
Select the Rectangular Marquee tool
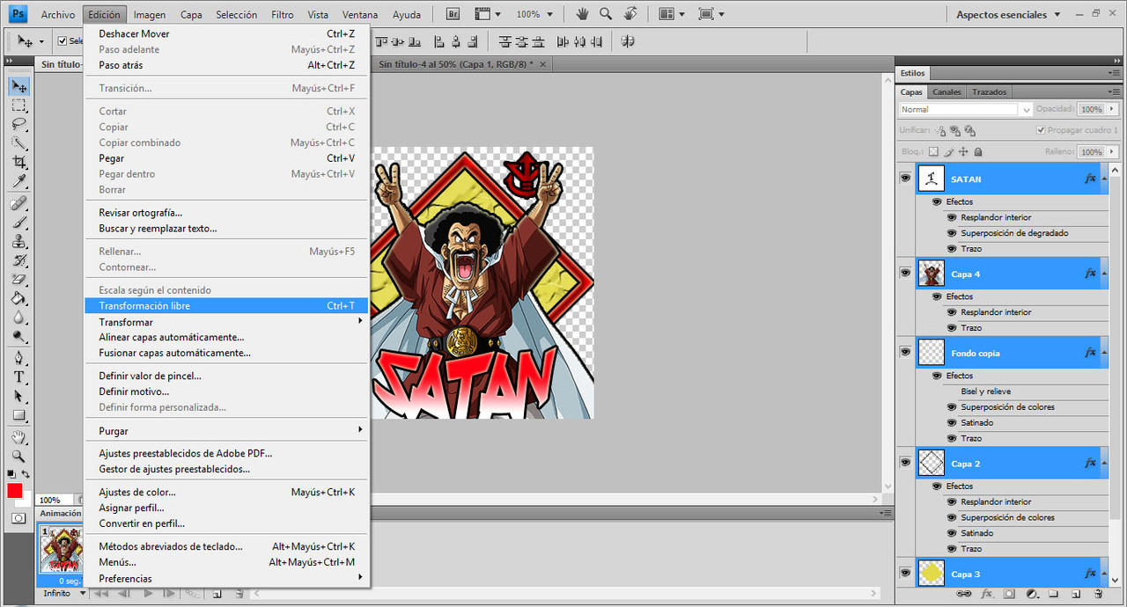coord(18,106)
